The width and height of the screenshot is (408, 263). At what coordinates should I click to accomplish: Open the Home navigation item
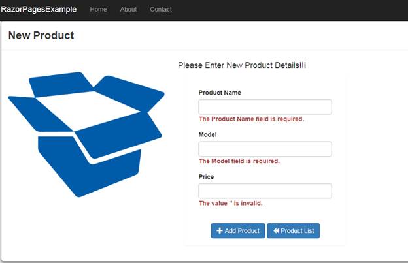pos(98,10)
